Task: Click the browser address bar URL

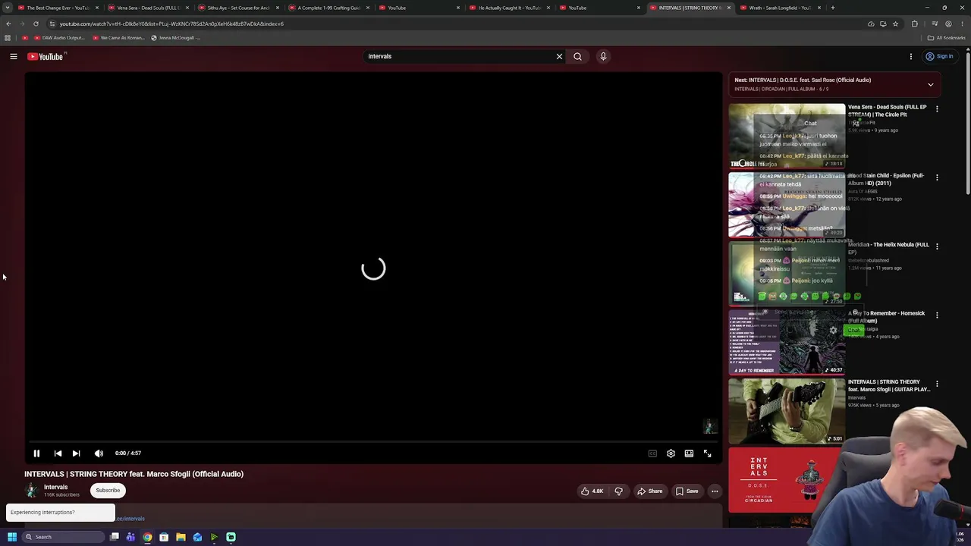Action: 171,24
